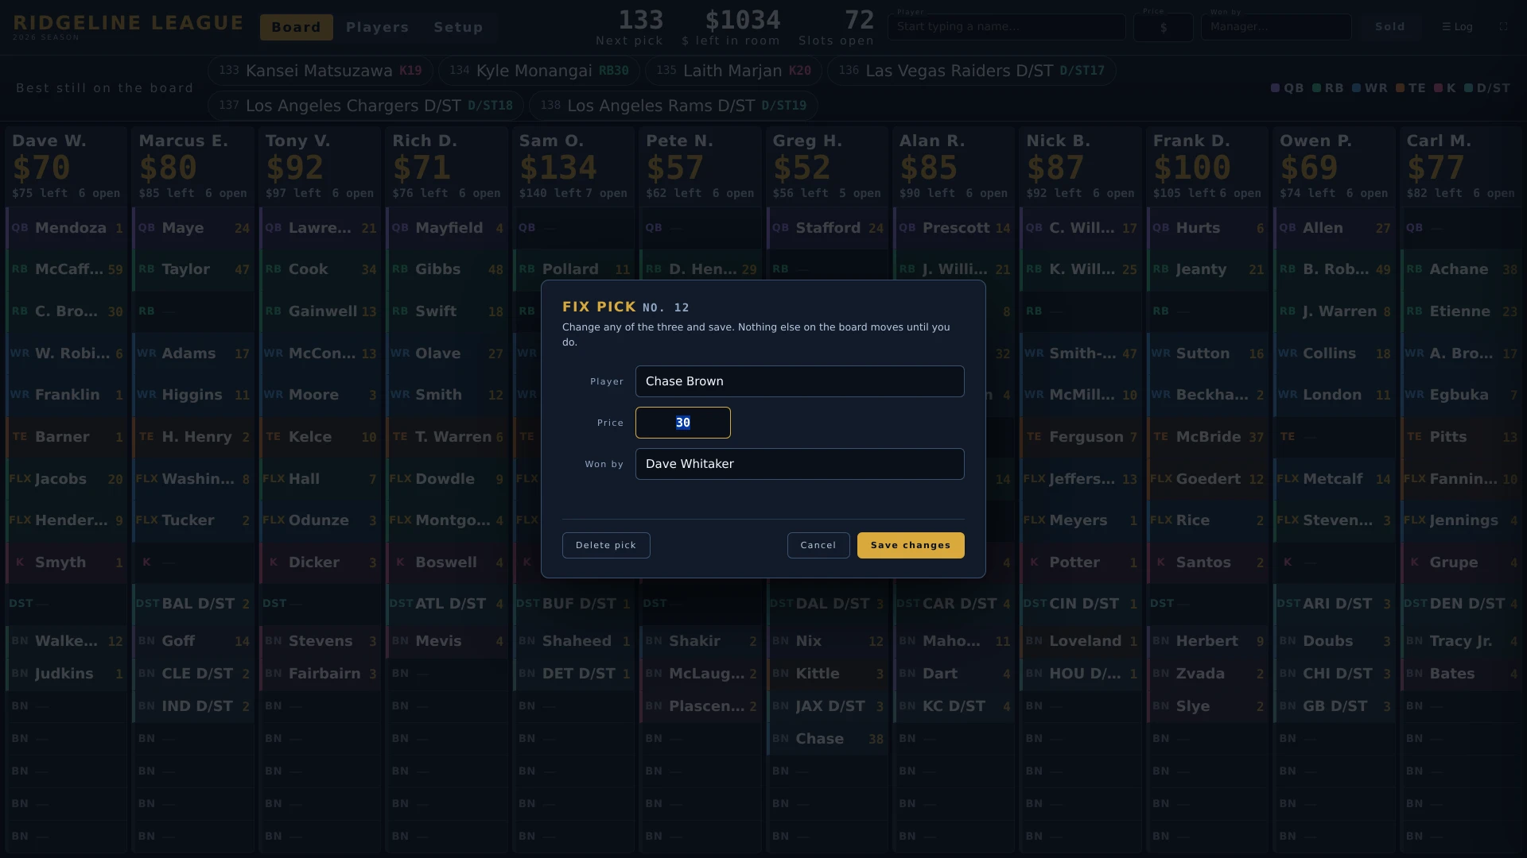Select the Hurts QB pick
This screenshot has height=858, width=1527.
coord(1207,228)
